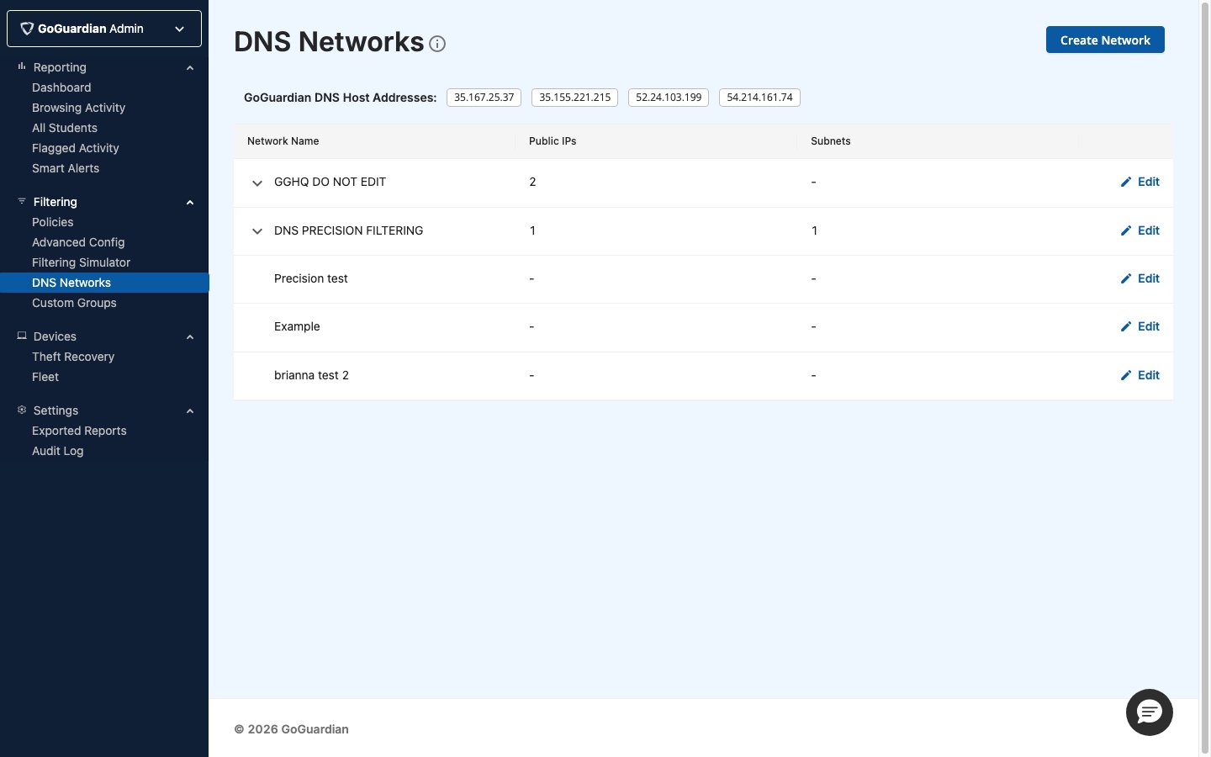Click the Reporting bar chart icon
The height and width of the screenshot is (757, 1211).
(22, 66)
